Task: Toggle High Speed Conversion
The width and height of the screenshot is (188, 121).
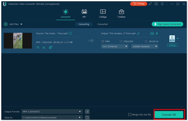Action: 167,24
